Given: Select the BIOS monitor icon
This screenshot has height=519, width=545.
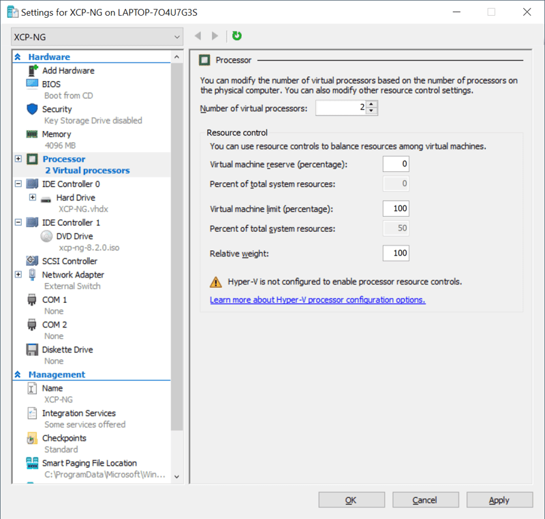Looking at the screenshot, I should (32, 84).
